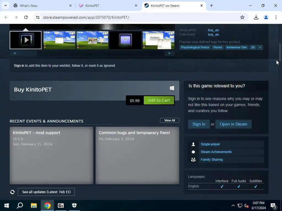Open Chrome downloads

click(x=256, y=17)
